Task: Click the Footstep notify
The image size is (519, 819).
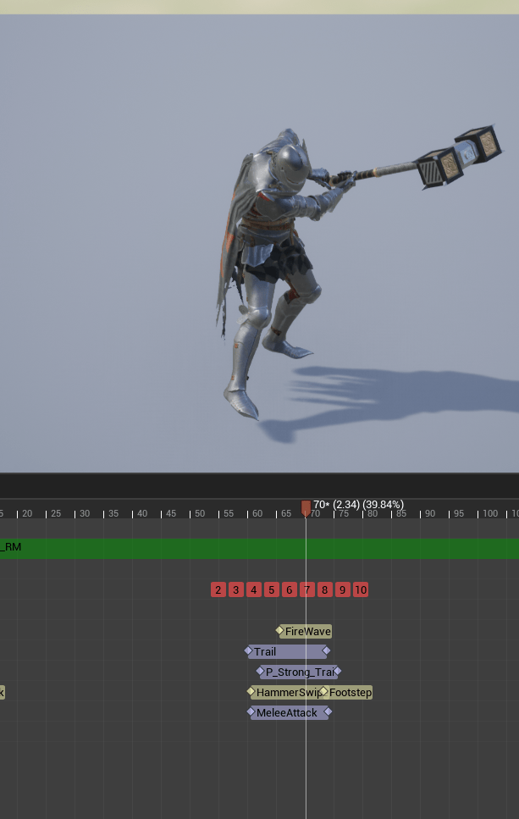Action: pyautogui.click(x=349, y=692)
